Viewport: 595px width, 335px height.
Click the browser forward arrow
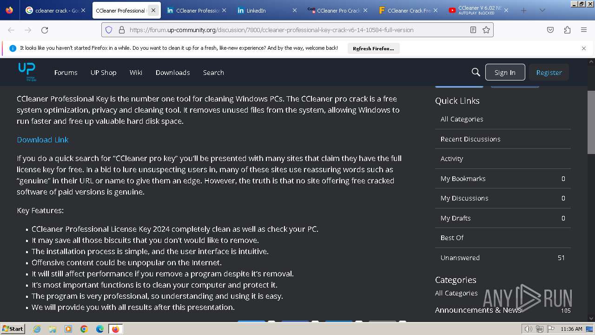click(28, 30)
